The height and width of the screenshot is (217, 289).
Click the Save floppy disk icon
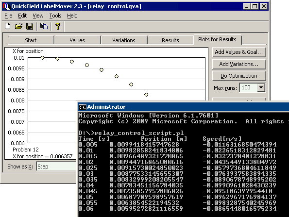click(30, 26)
